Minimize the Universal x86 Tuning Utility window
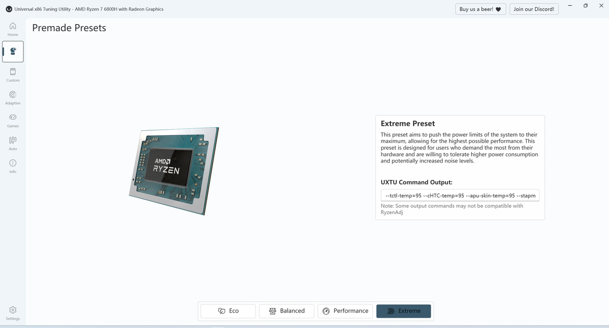The width and height of the screenshot is (609, 328). pos(570,6)
